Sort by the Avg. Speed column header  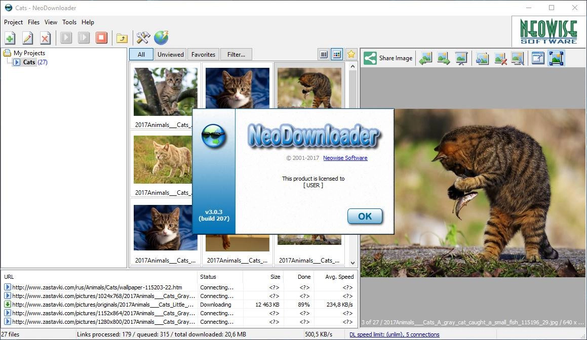tap(335, 277)
